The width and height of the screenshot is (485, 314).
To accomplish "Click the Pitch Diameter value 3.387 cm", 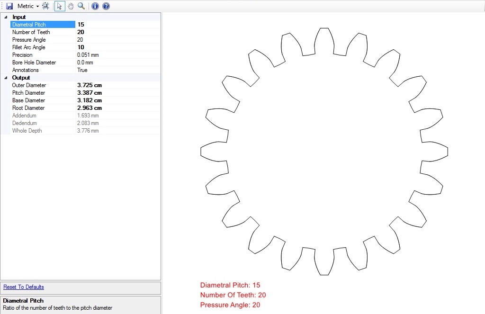I will 90,93.
